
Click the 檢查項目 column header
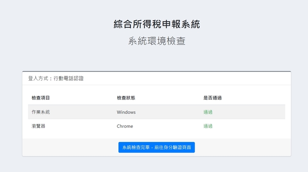tap(41, 98)
